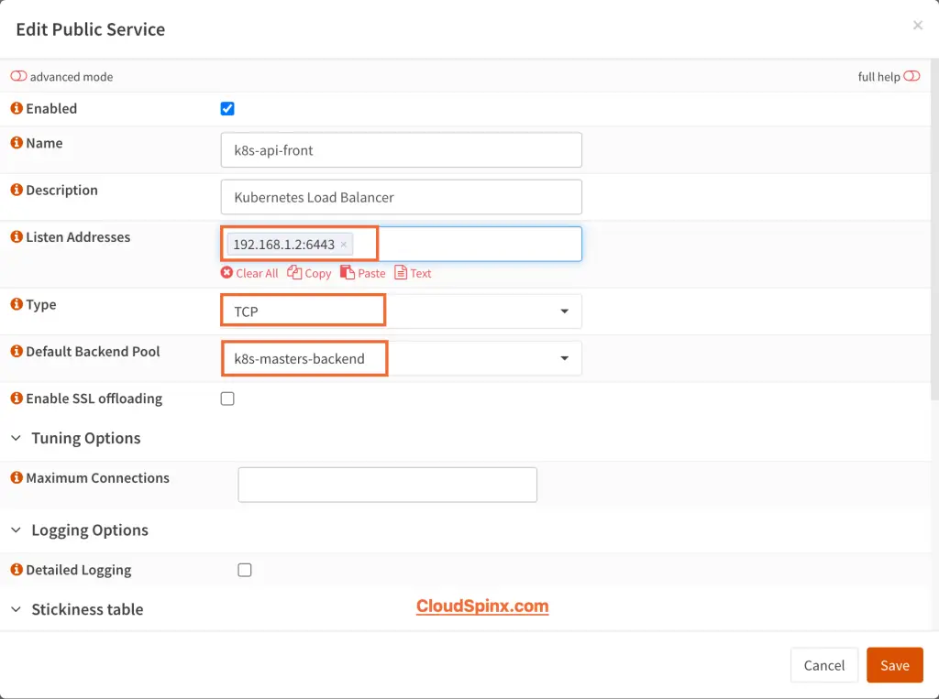This screenshot has width=939, height=699.
Task: Click the Maximum Connections input field
Action: [x=387, y=484]
